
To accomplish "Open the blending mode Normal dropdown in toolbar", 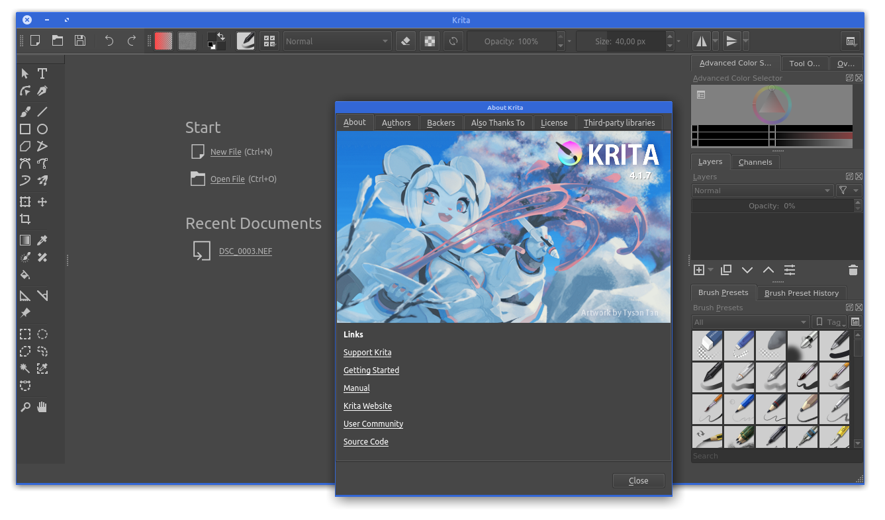I will click(x=338, y=41).
